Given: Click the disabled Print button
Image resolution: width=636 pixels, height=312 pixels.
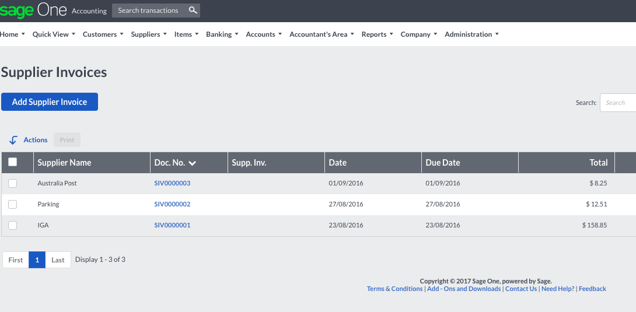Looking at the screenshot, I should 67,140.
